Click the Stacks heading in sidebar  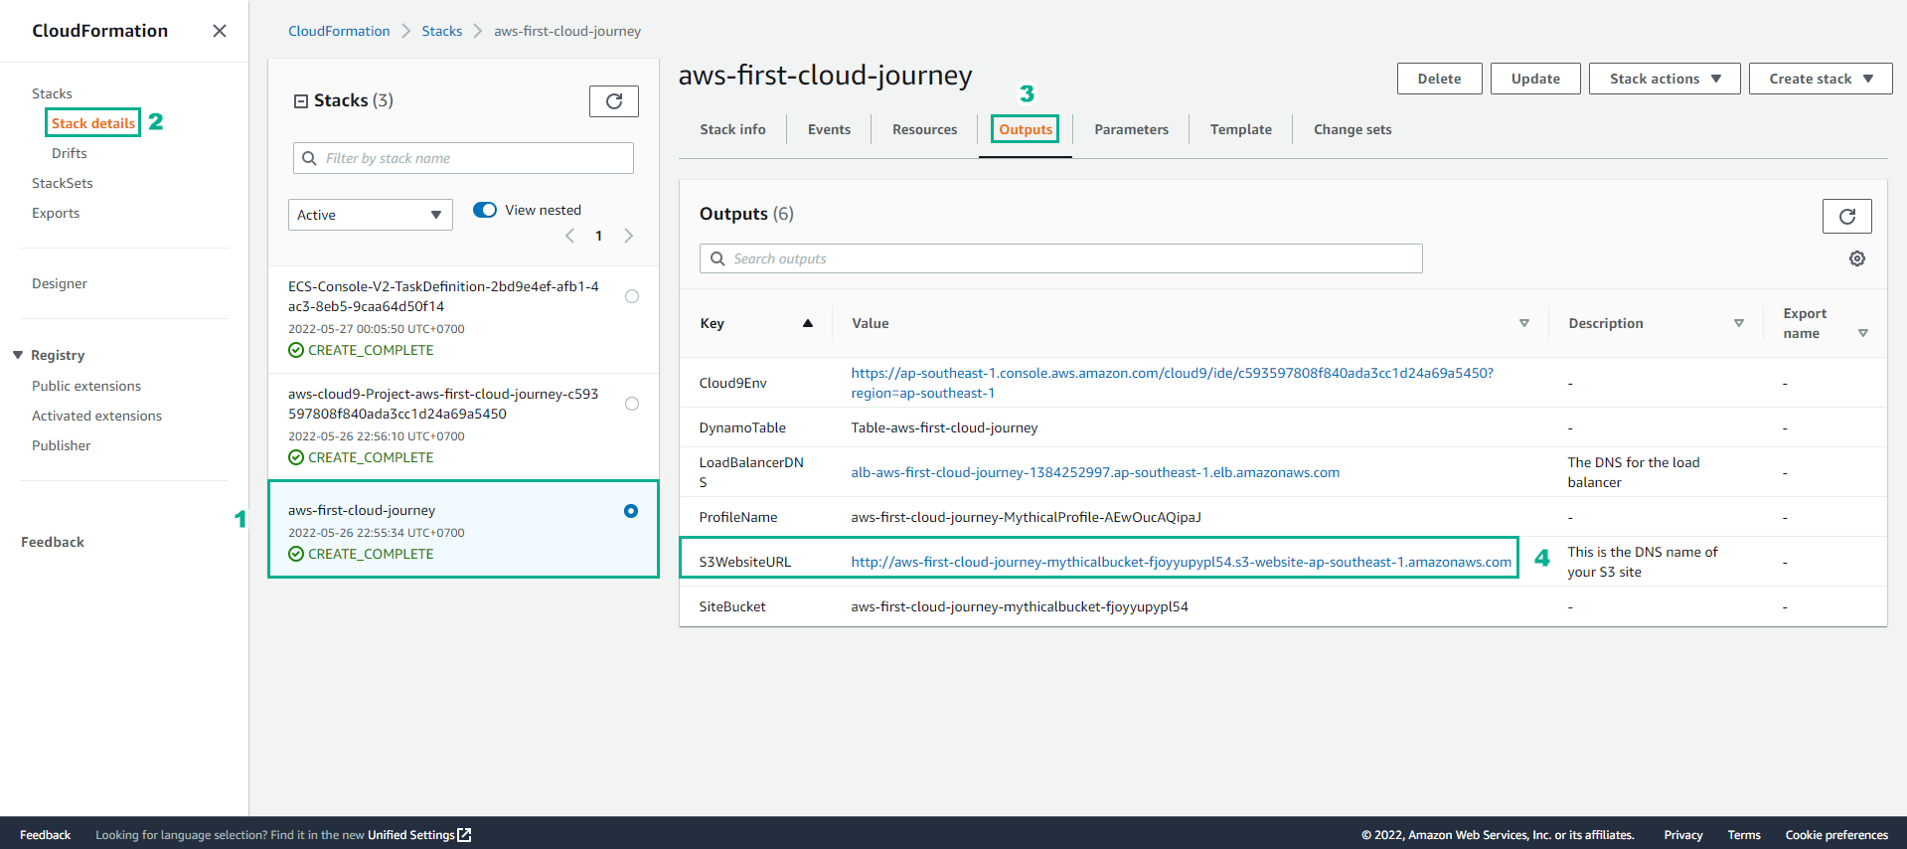[52, 93]
